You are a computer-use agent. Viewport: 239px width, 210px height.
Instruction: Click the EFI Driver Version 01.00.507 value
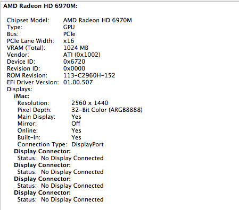78,82
